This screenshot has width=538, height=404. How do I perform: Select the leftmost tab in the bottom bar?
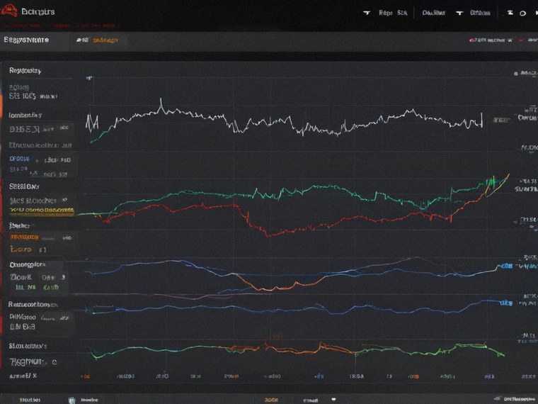pyautogui.click(x=30, y=400)
